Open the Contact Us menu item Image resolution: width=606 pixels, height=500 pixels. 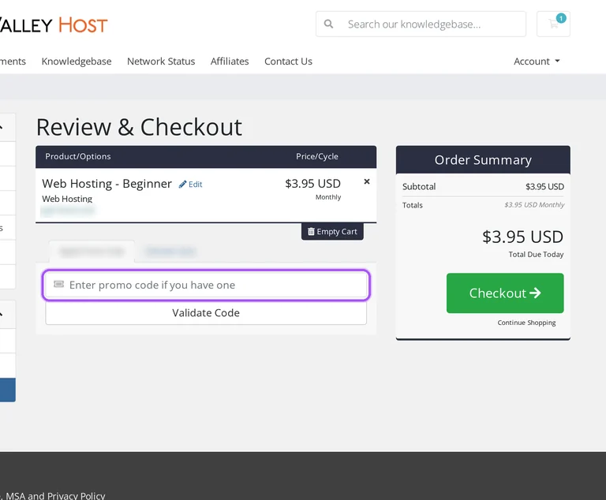coord(288,61)
